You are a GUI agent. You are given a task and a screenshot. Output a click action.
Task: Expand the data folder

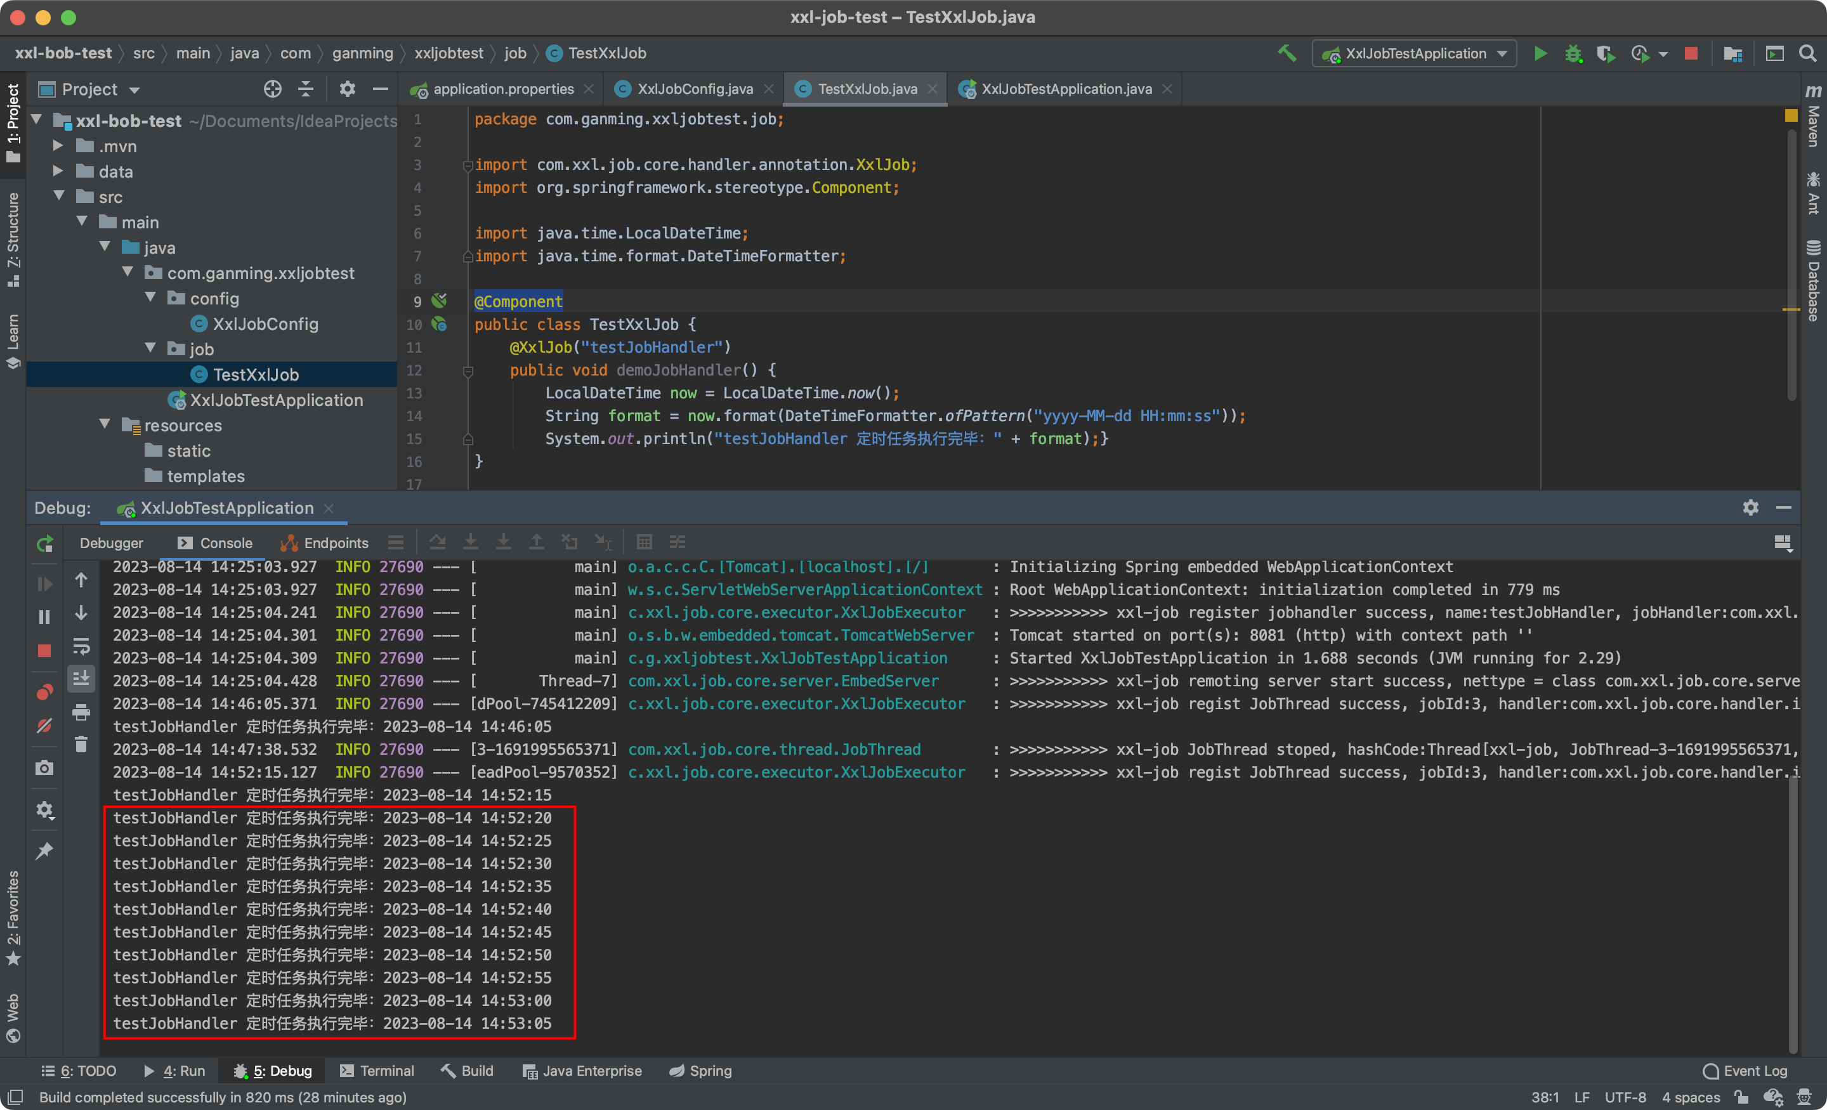coord(58,171)
